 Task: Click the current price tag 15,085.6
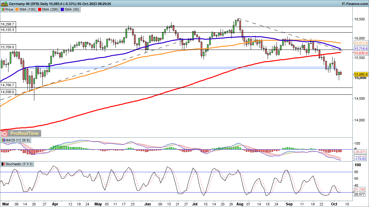[361, 74]
